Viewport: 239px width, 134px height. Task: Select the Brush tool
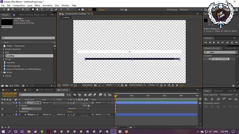point(47,10)
